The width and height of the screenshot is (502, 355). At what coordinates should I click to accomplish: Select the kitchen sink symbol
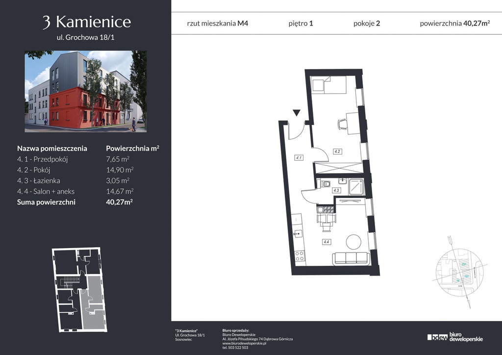(x=297, y=234)
